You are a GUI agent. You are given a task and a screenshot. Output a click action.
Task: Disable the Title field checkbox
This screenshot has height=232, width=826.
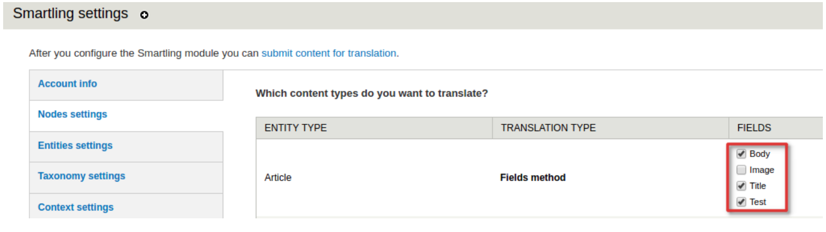click(741, 186)
